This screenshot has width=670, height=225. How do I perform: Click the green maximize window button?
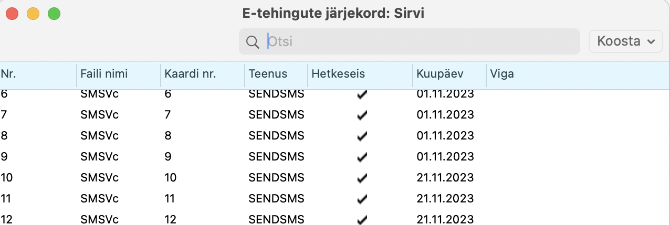(54, 14)
